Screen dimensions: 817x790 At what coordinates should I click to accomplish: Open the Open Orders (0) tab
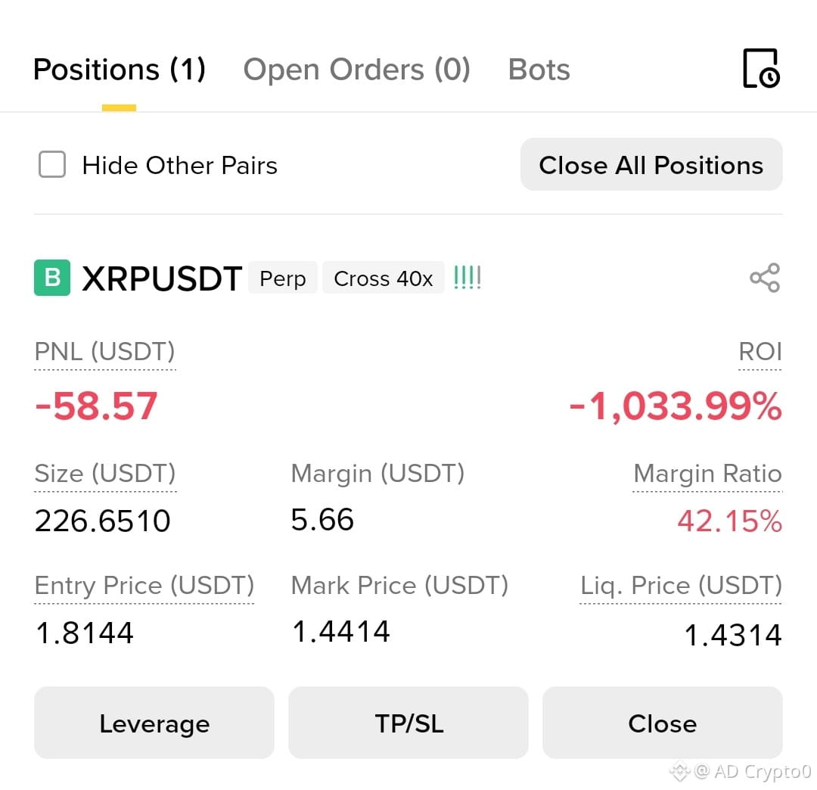(357, 70)
